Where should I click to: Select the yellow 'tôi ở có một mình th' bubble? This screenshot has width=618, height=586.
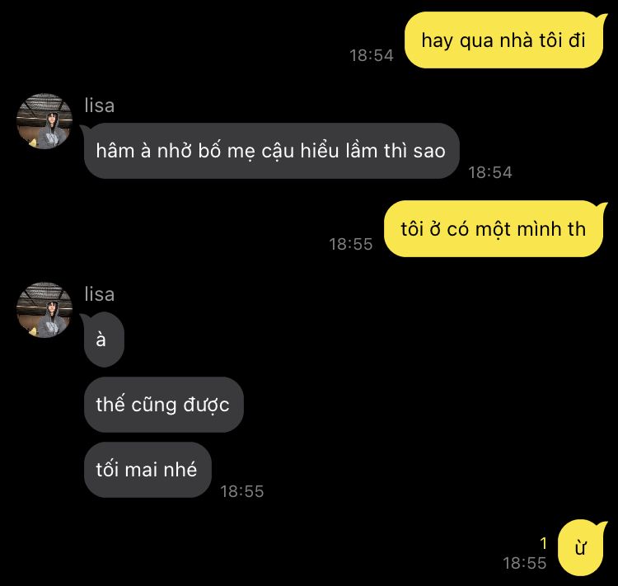[x=495, y=229]
